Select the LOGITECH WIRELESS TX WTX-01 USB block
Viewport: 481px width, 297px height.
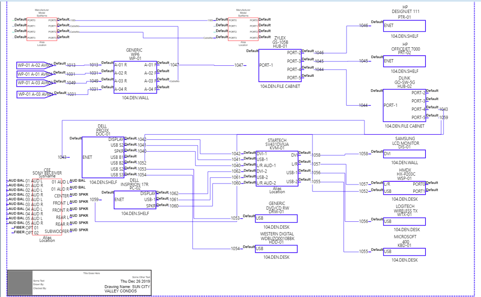[x=404, y=221]
